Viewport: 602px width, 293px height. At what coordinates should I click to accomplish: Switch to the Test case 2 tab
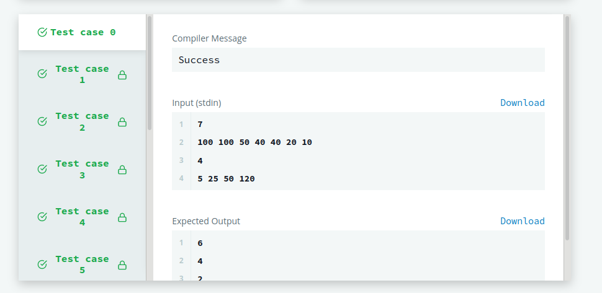coord(82,122)
